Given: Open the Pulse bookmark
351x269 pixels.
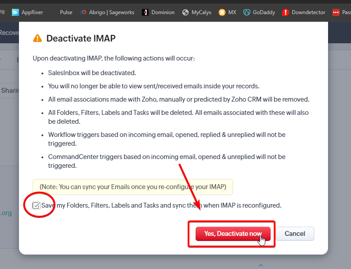Looking at the screenshot, I should [x=63, y=12].
